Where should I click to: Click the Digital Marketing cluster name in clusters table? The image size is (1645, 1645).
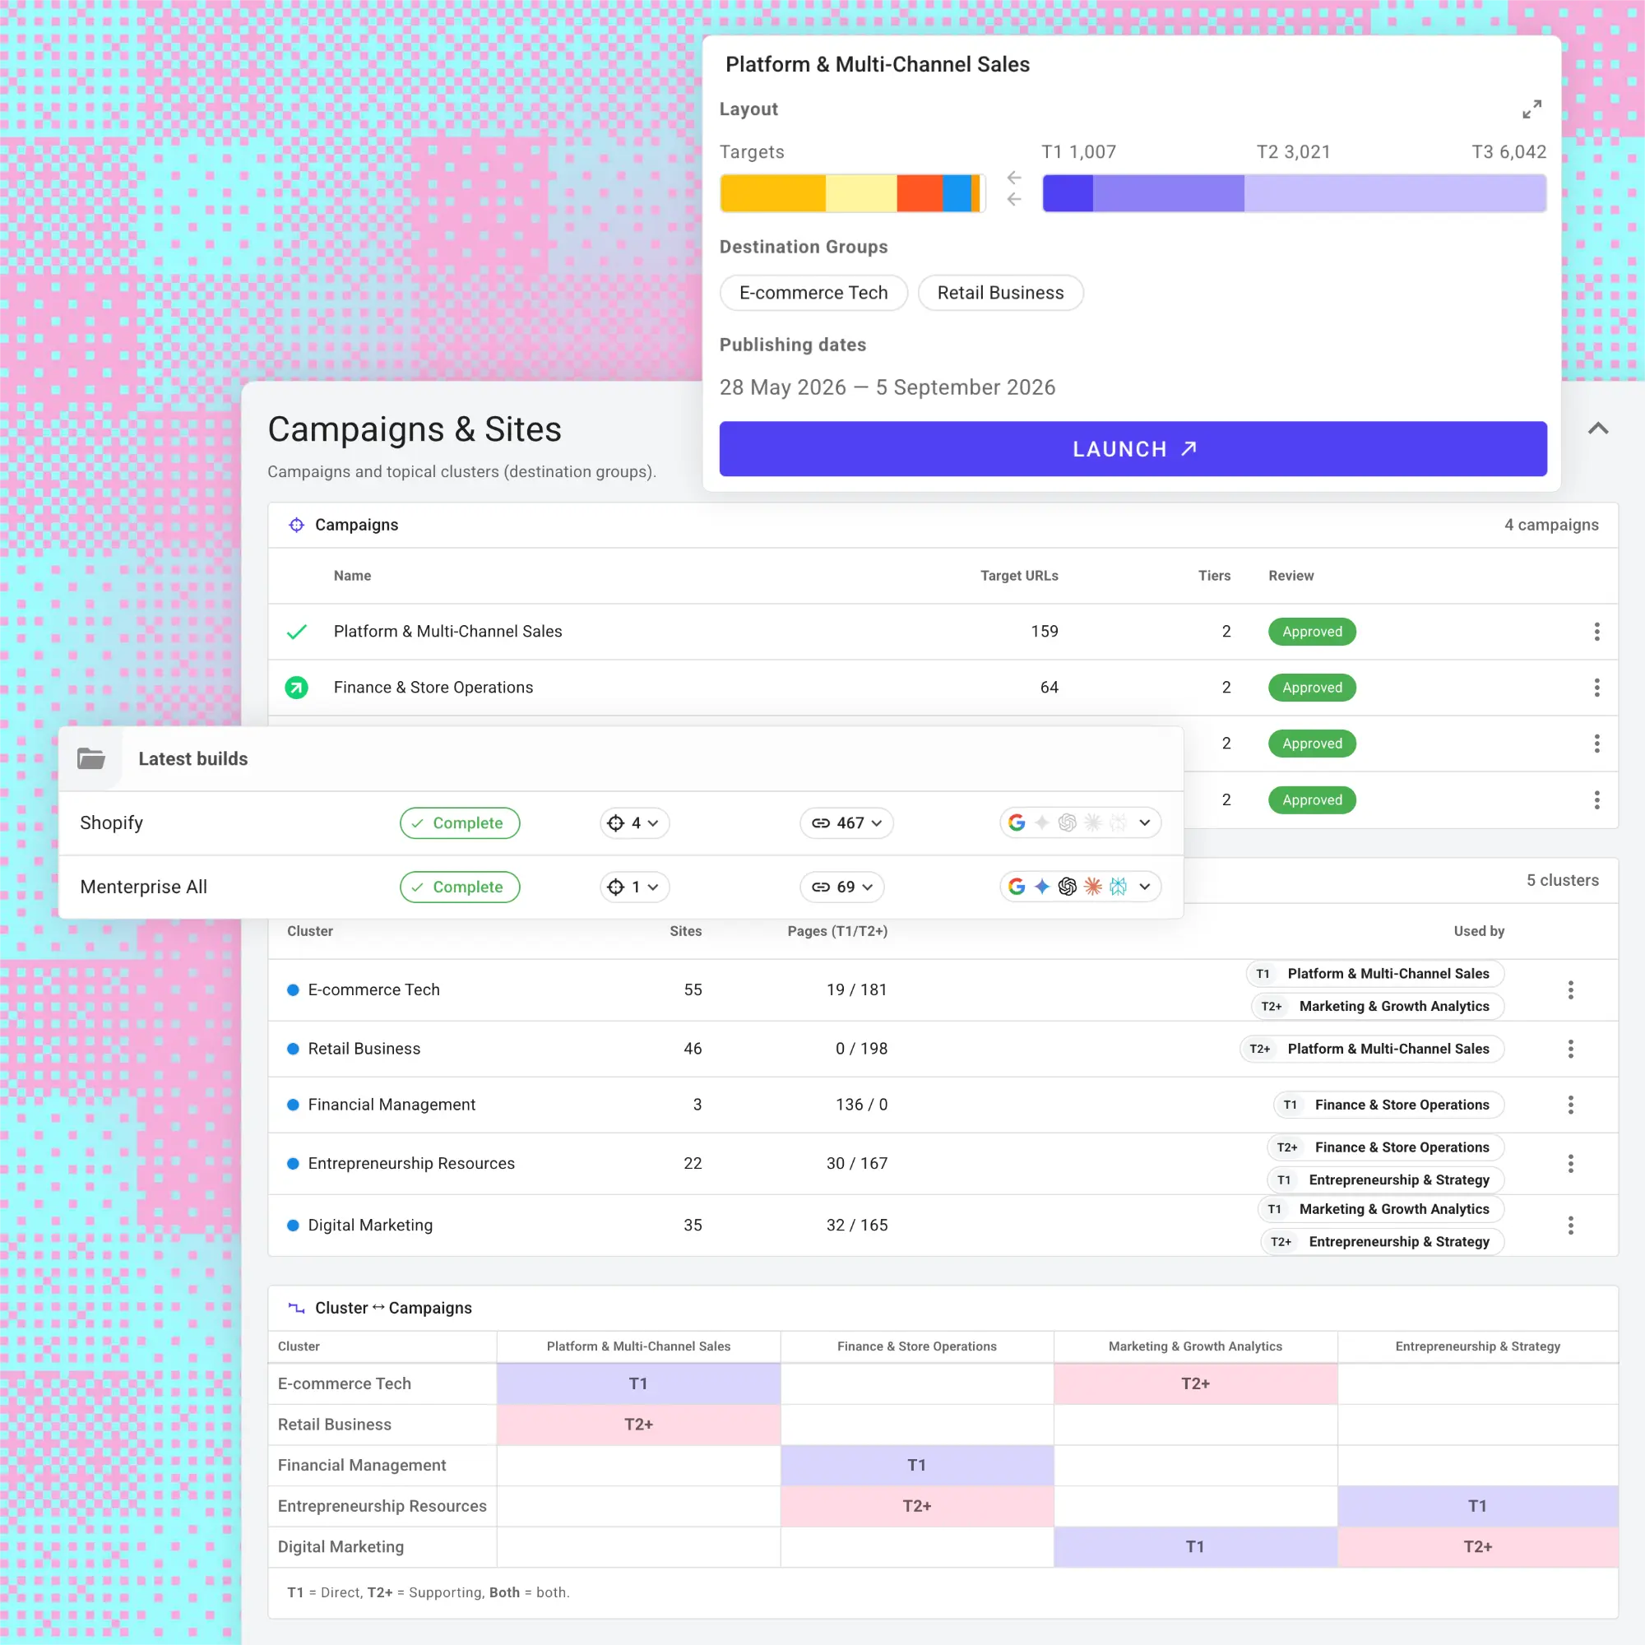click(x=370, y=1226)
